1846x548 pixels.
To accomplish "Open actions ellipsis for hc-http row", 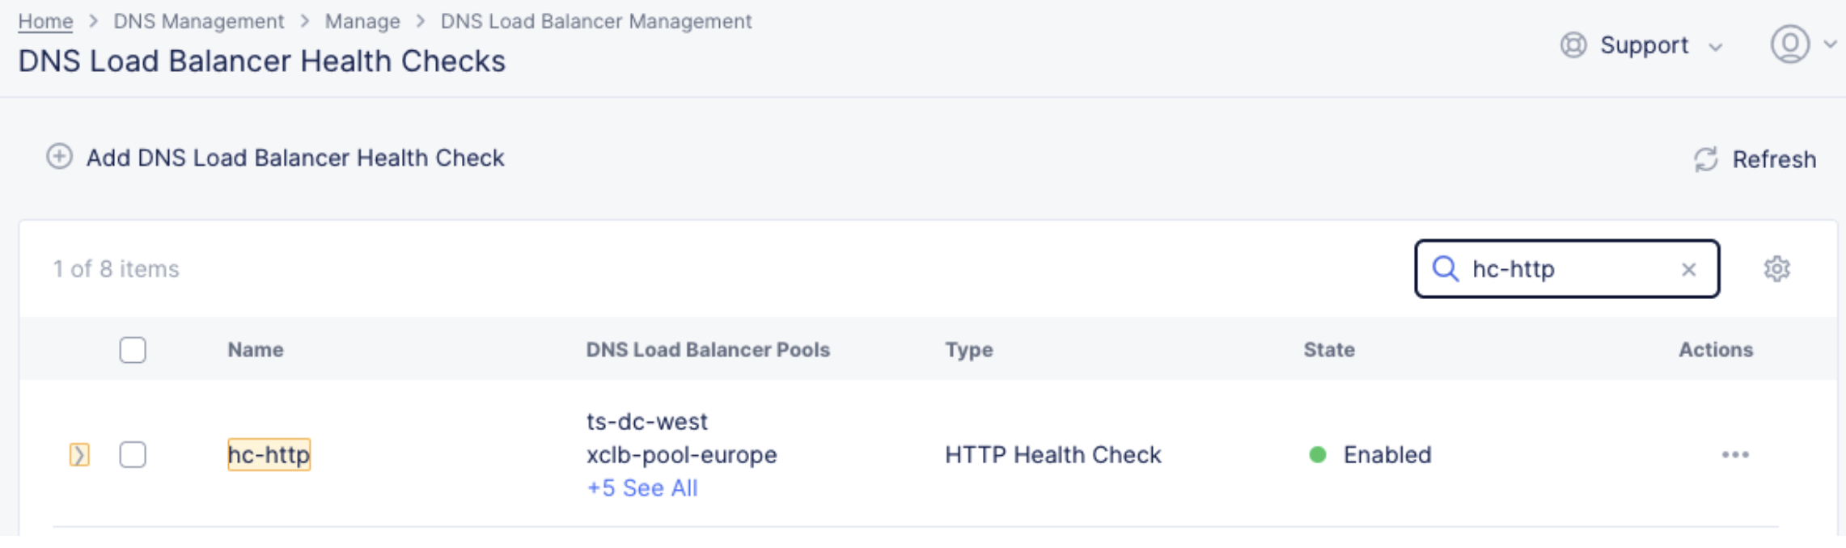I will (1734, 455).
